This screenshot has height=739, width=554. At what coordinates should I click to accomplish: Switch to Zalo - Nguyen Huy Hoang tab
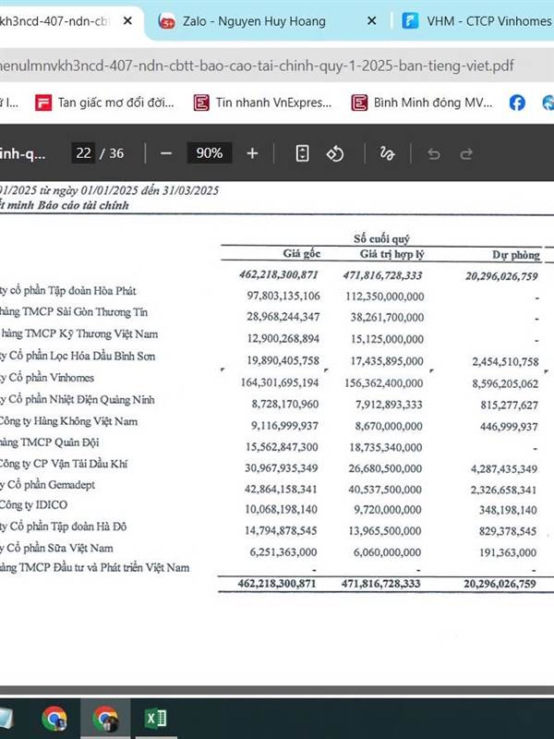(253, 21)
